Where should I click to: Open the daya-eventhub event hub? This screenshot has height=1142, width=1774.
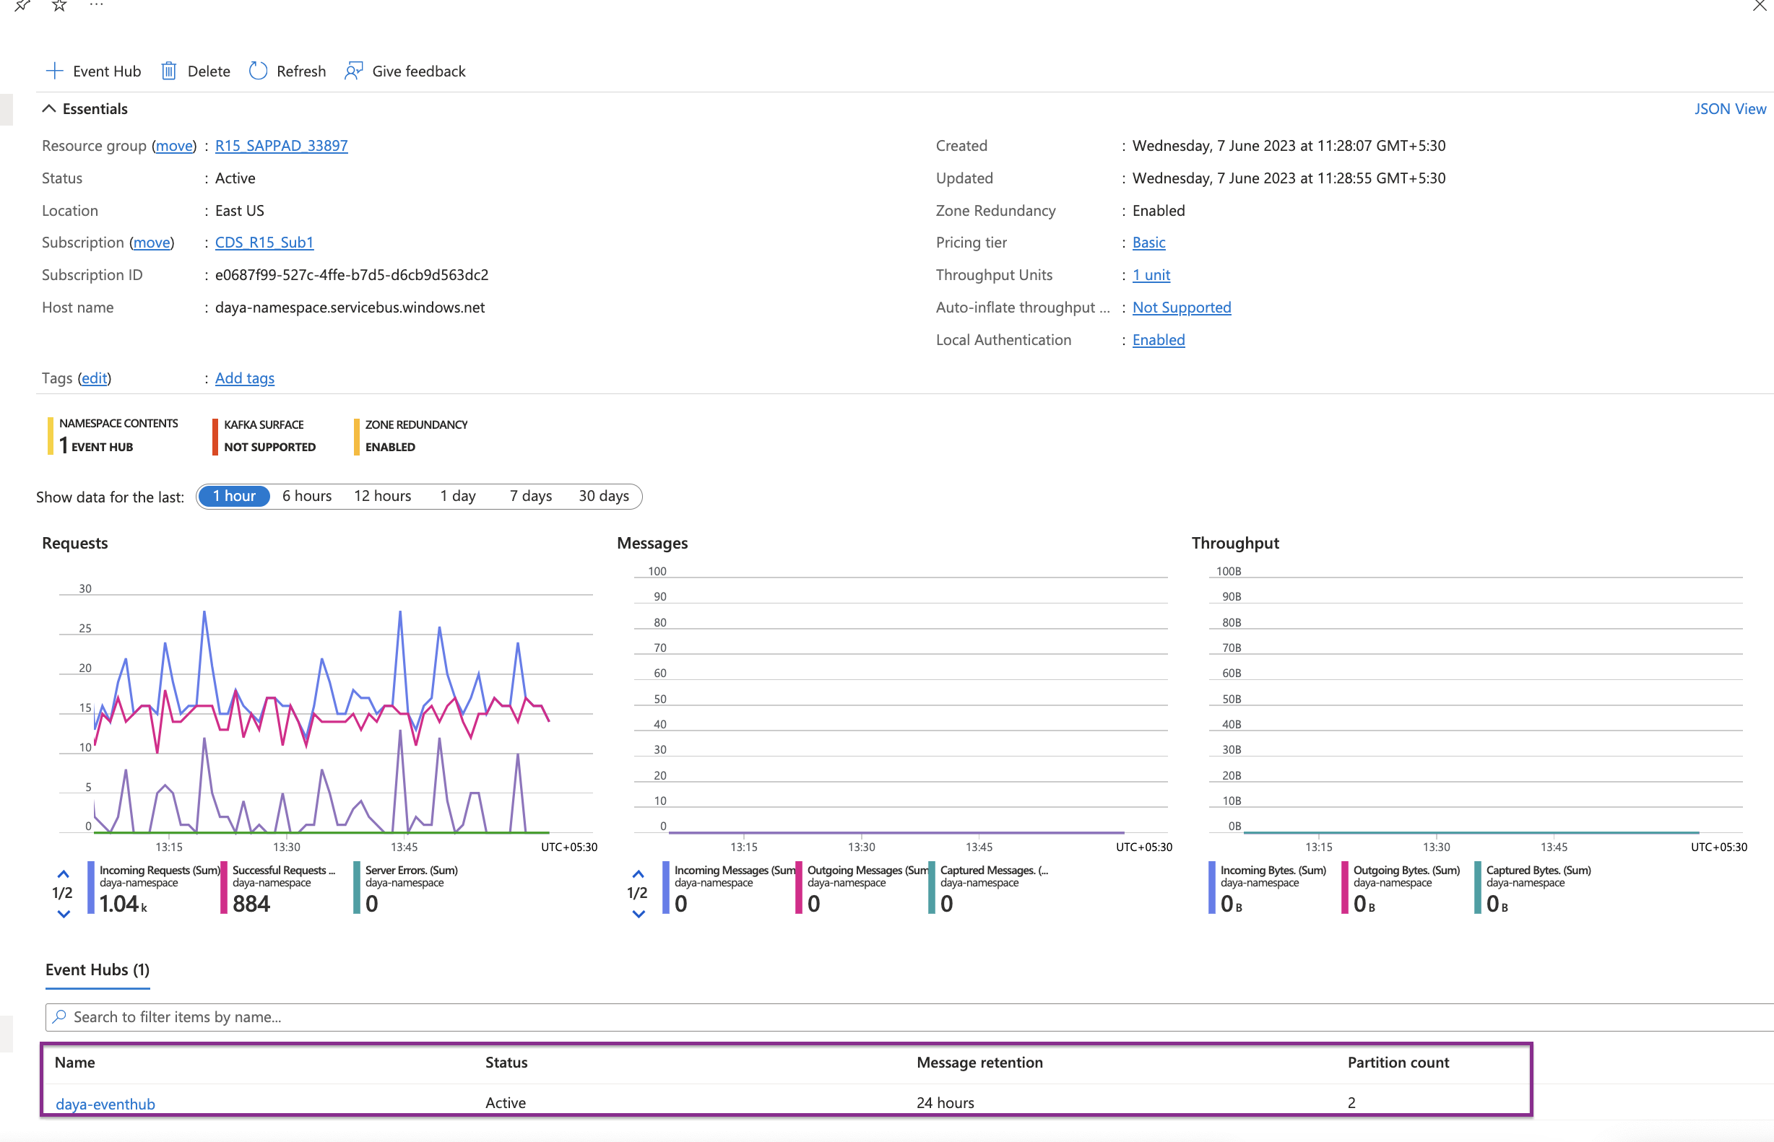(105, 1104)
